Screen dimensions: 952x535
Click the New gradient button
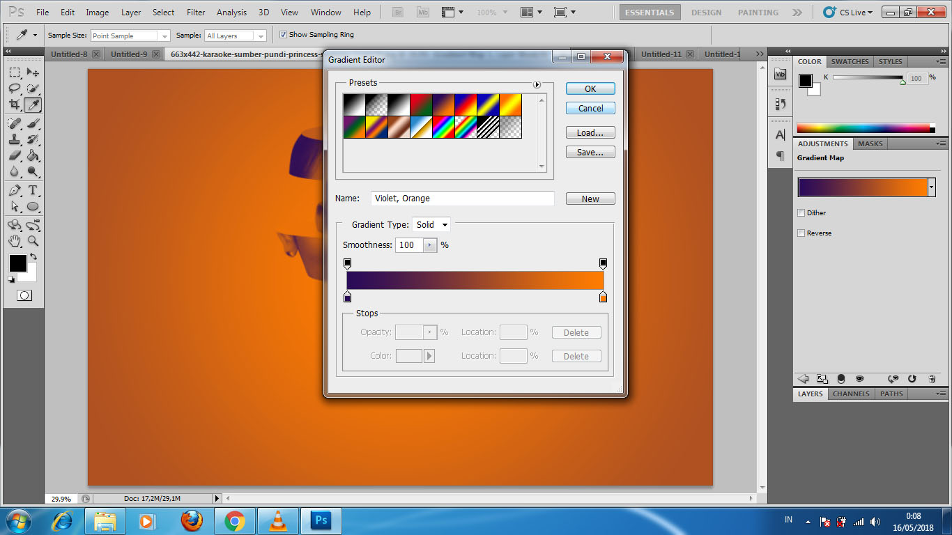tap(590, 199)
